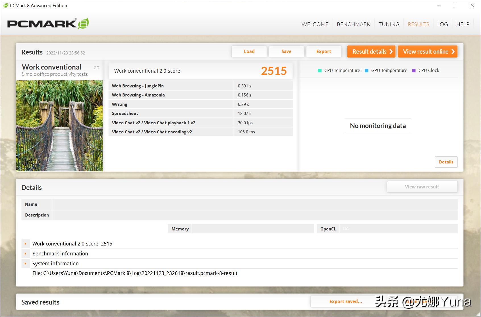This screenshot has width=481, height=317.
Task: Expand Work conventional 2.0 score section
Action: tap(25, 243)
